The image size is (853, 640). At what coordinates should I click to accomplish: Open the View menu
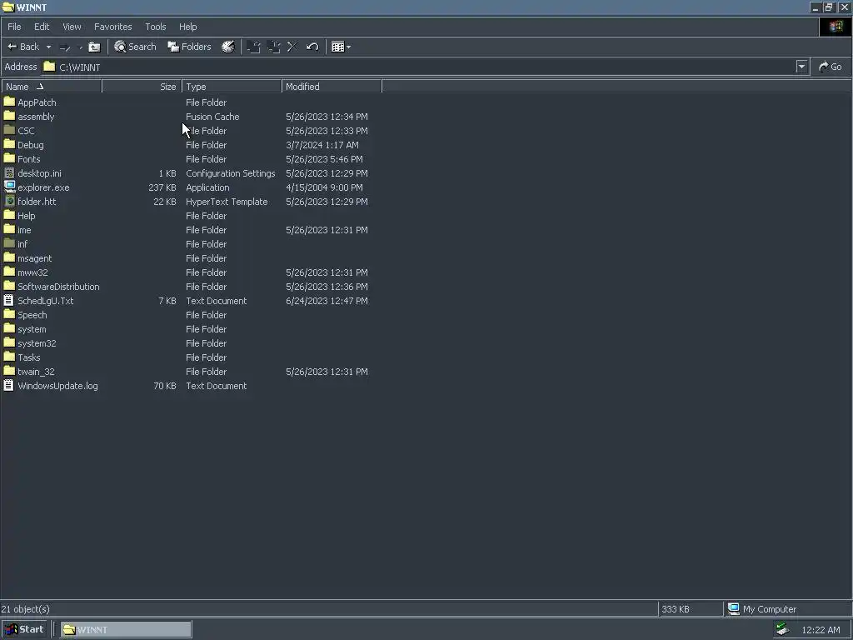coord(72,27)
